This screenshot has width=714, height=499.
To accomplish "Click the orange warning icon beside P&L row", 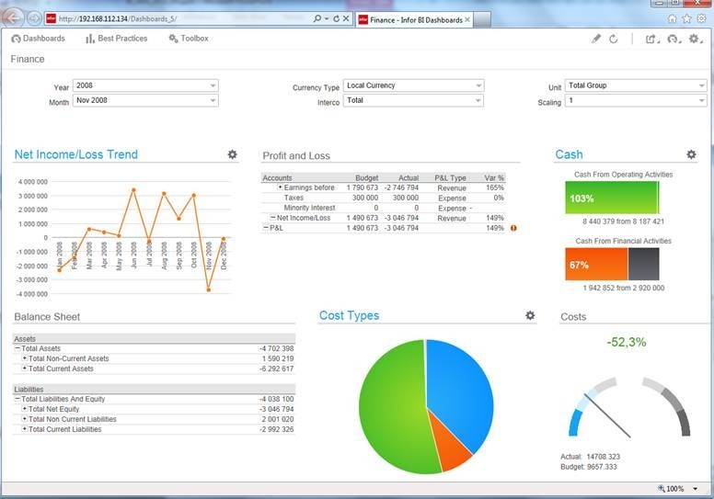I will click(x=513, y=228).
